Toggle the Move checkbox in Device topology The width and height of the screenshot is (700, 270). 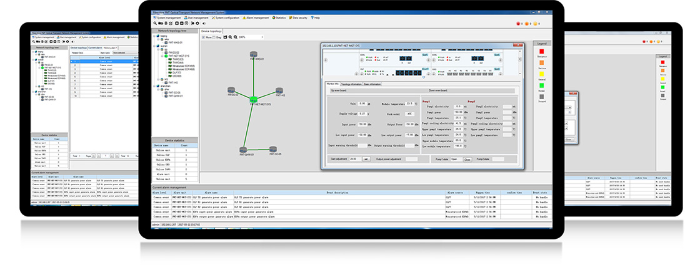[x=203, y=37]
